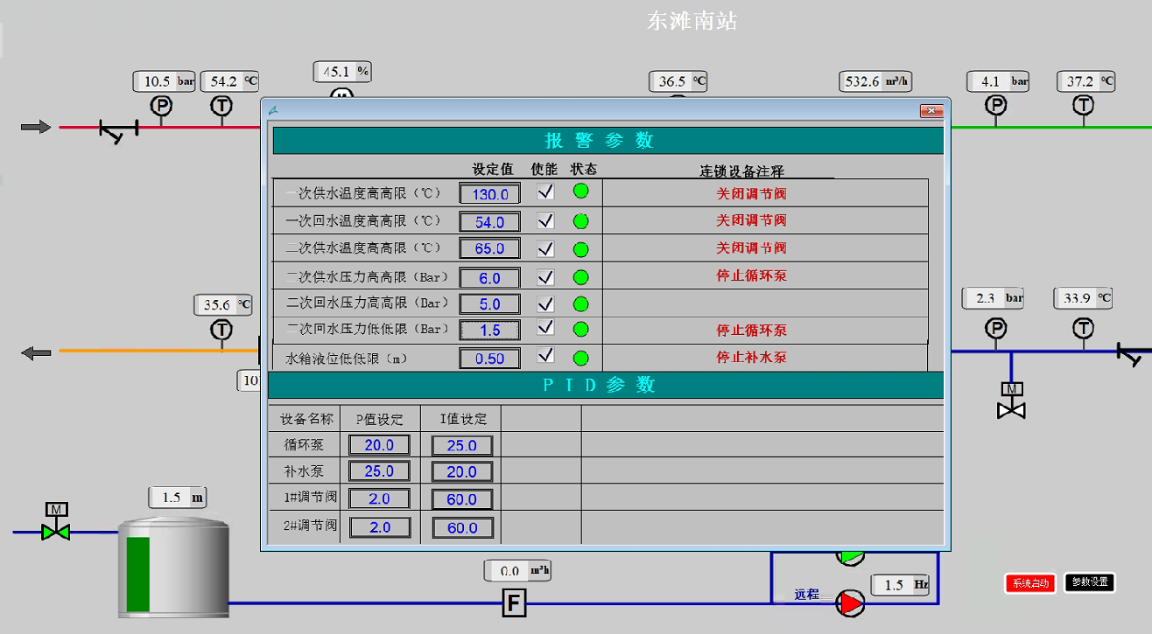Select the pressure gauge P under 2.3 bar
Image resolution: width=1152 pixels, height=634 pixels.
click(996, 329)
